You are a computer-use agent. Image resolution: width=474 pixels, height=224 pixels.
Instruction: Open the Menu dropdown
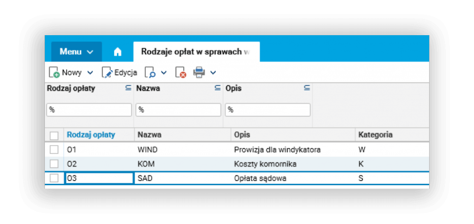tap(76, 52)
